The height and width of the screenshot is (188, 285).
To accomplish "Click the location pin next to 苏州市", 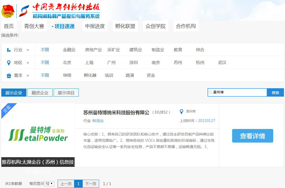I will pos(182,111).
